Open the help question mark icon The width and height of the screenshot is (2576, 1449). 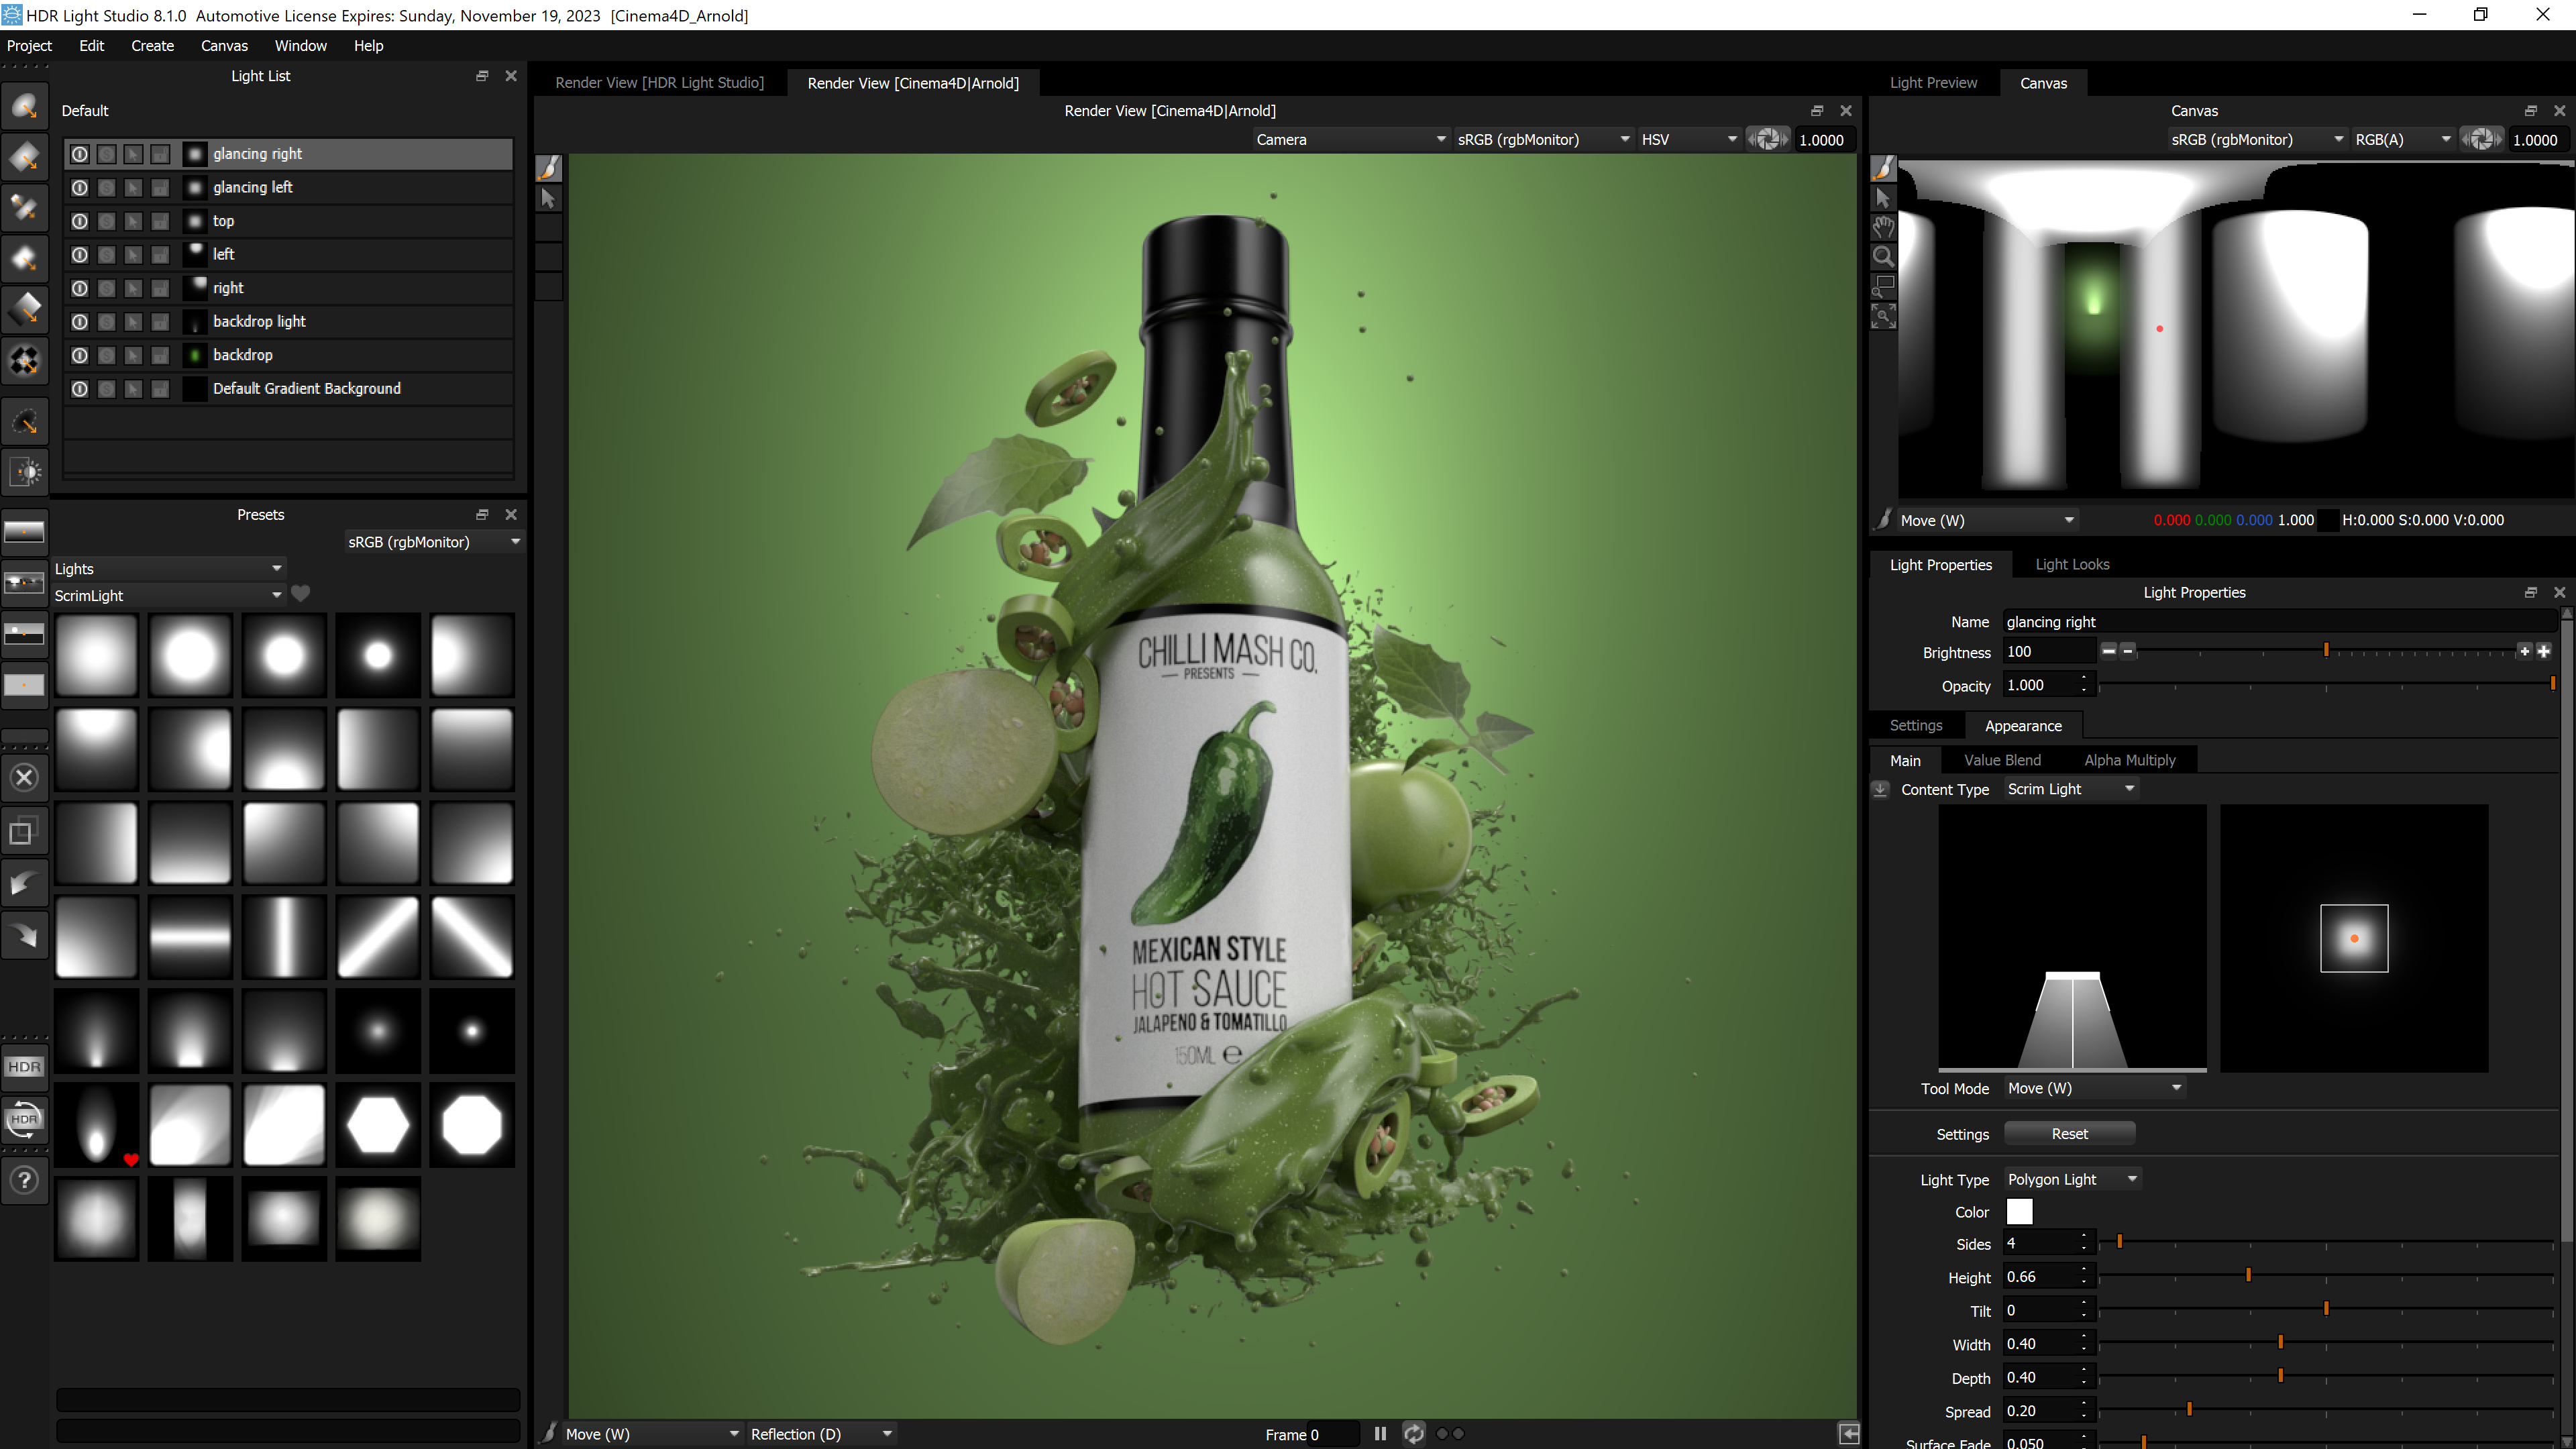[25, 1181]
